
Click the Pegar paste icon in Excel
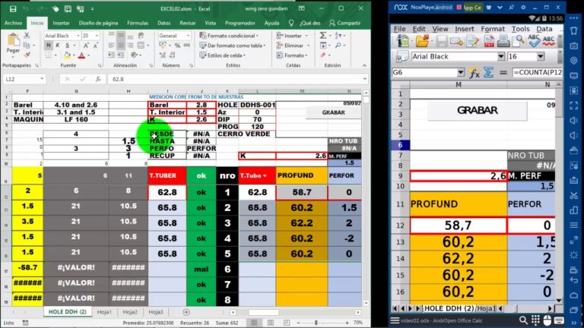14,42
